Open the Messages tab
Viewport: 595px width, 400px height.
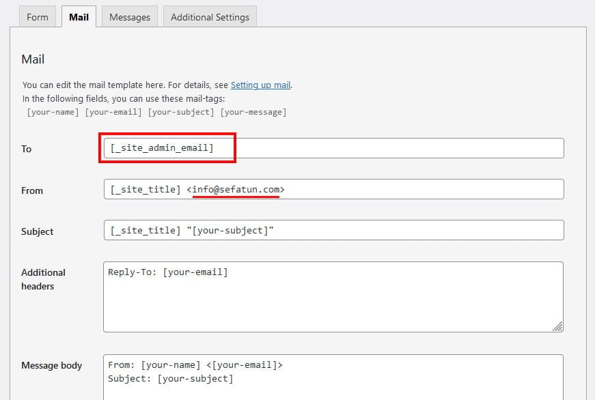point(130,16)
